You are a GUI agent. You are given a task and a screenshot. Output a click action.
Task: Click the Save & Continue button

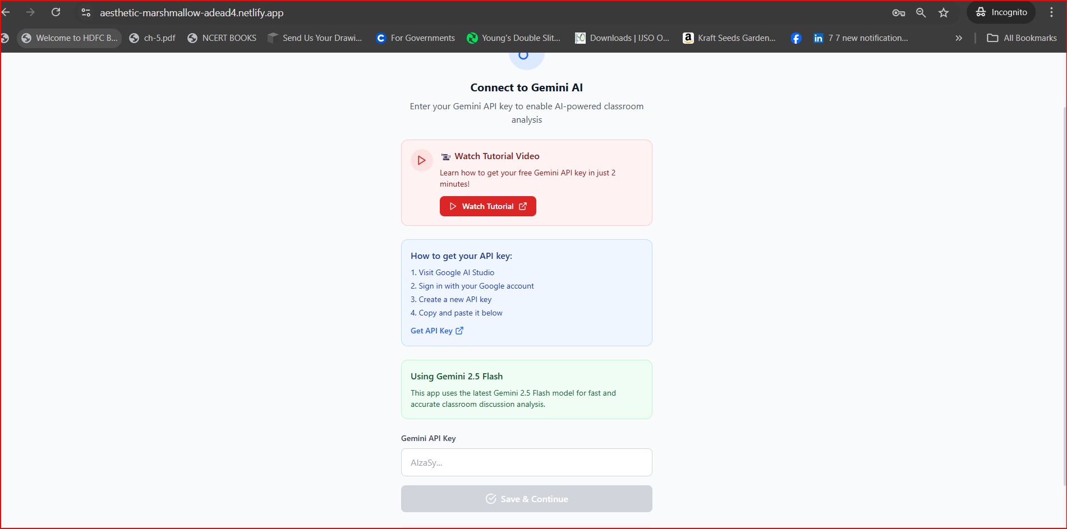(527, 499)
